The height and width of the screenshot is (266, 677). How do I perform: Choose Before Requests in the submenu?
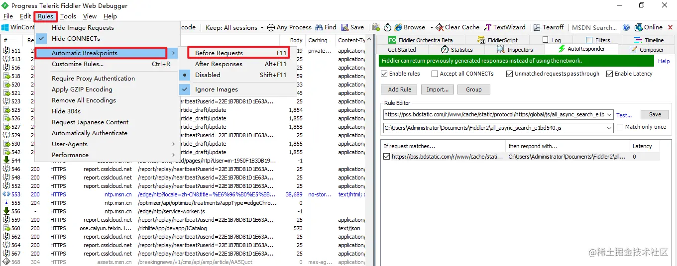pos(238,53)
